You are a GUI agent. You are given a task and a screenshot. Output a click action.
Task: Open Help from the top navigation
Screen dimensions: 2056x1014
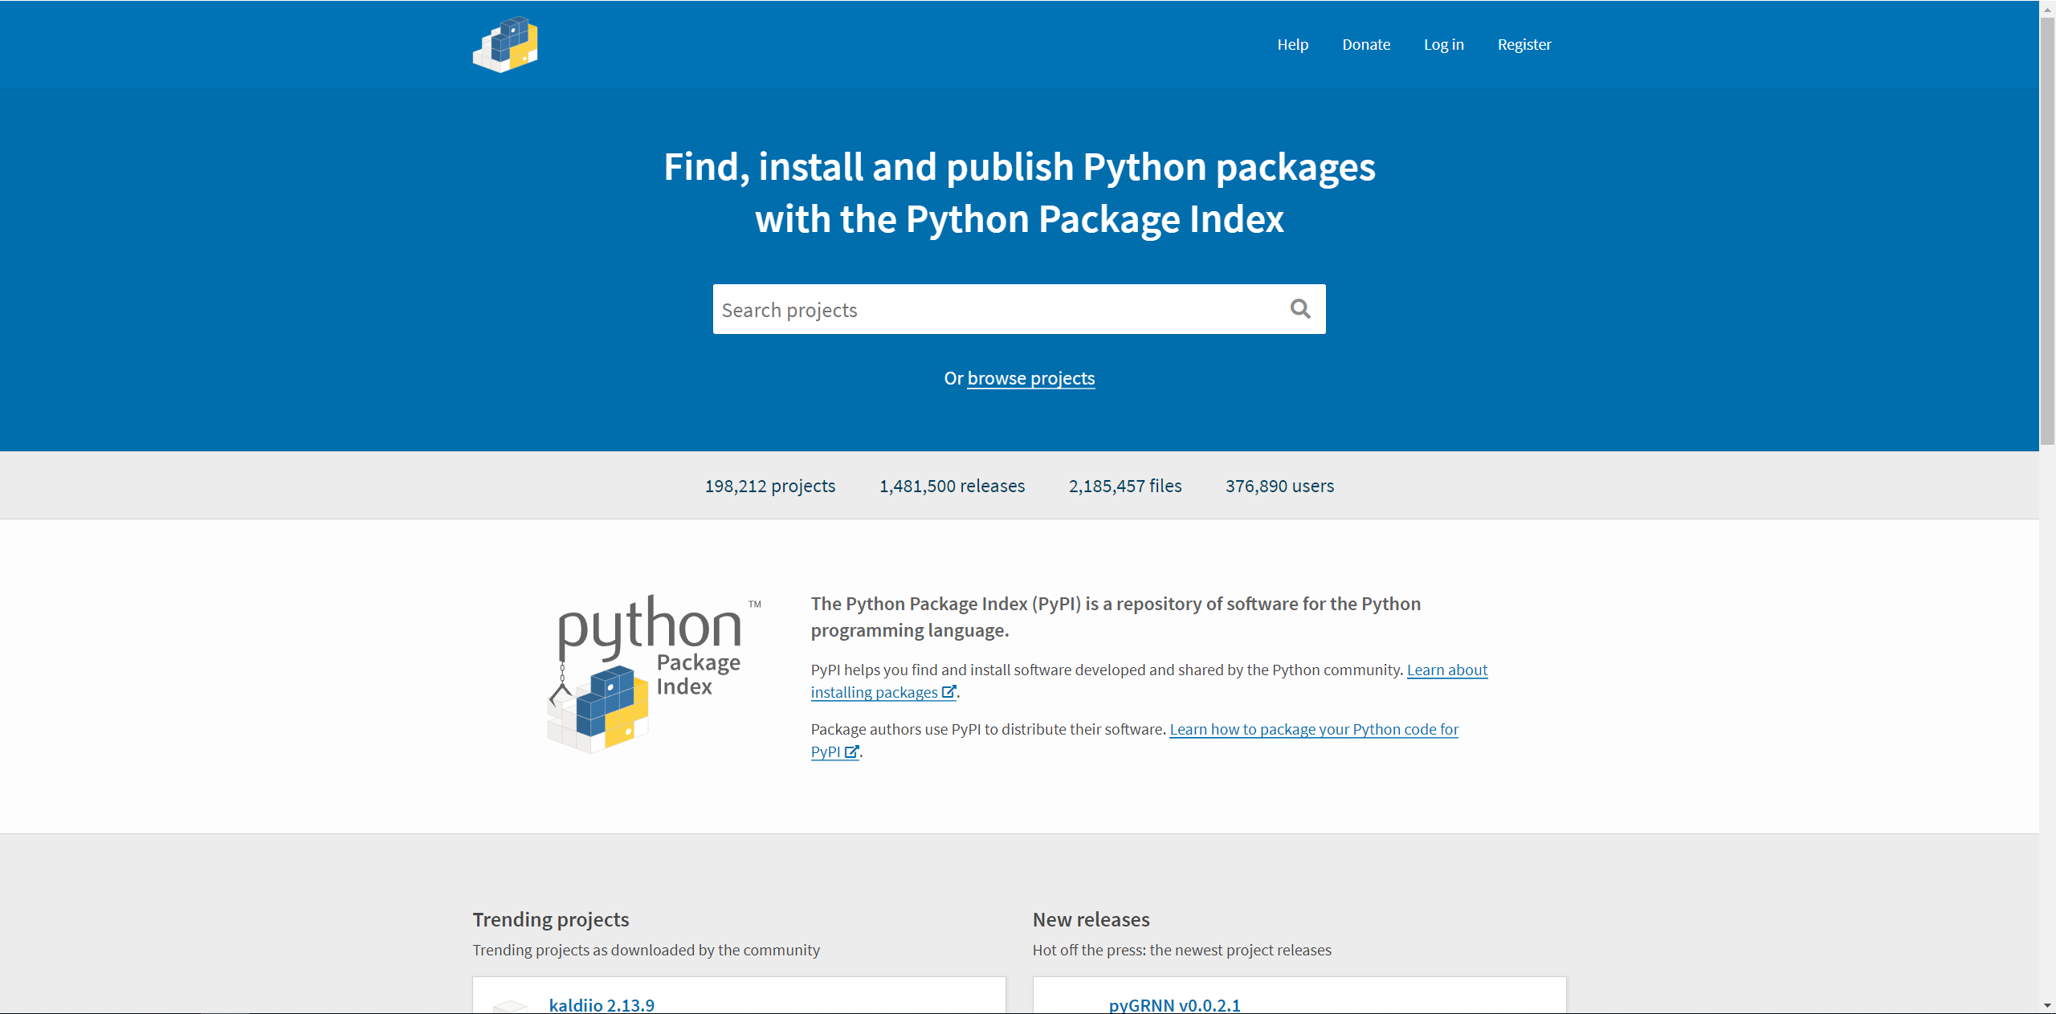[x=1293, y=44]
